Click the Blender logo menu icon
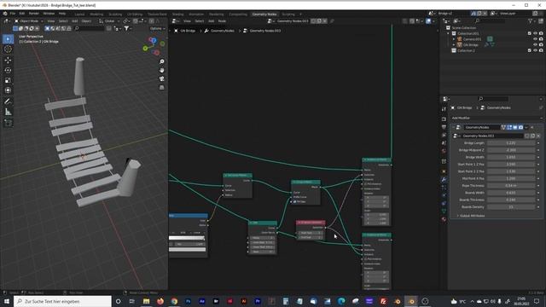This screenshot has height=307, width=546. pos(5,14)
